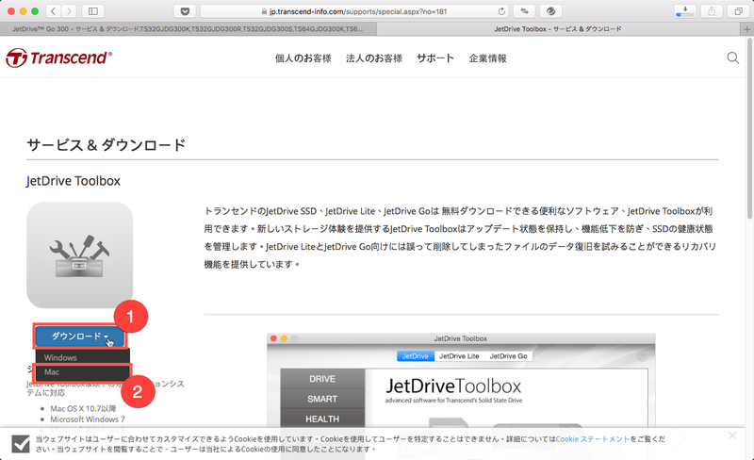Screen dimensions: 754x460
Task: Open 企業情報 navigation menu
Action: tap(487, 58)
